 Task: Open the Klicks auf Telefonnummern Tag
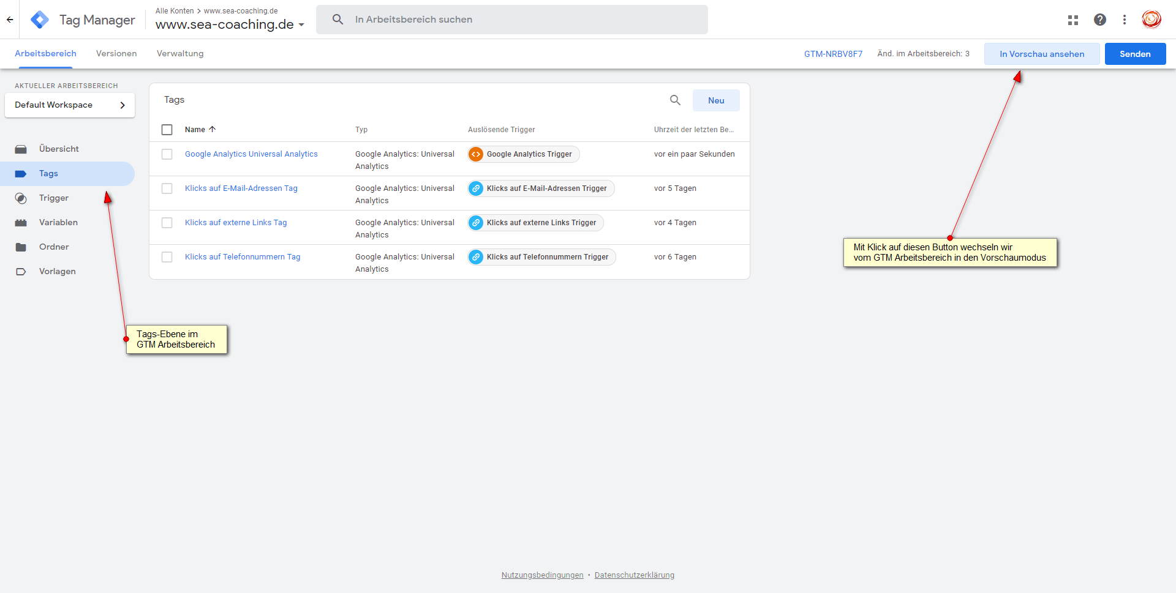(243, 257)
